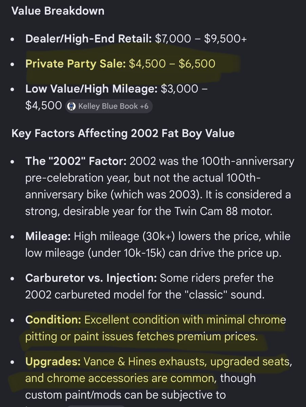This screenshot has width=306, height=407.
Task: Click the Value Breakdown heading
Action: click(x=58, y=11)
